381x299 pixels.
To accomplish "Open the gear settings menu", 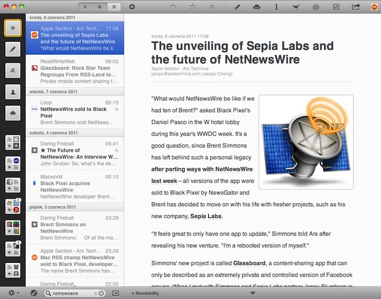I will click(x=14, y=293).
